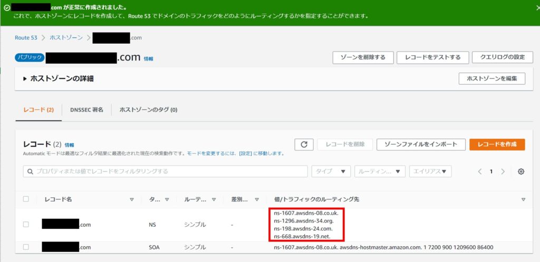
Task: Open the エイリアス filter dropdown
Action: point(430,172)
